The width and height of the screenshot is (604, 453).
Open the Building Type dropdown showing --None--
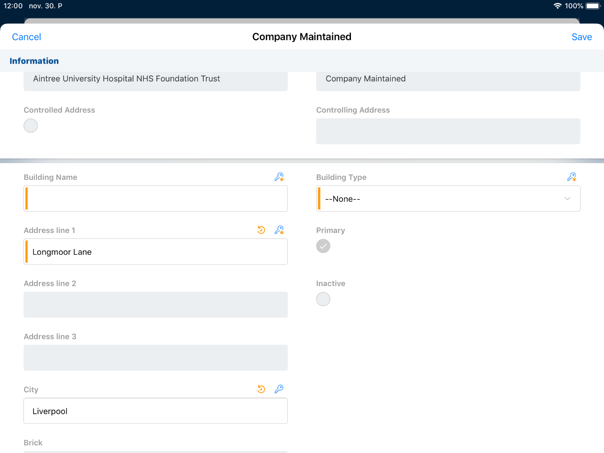pyautogui.click(x=448, y=199)
